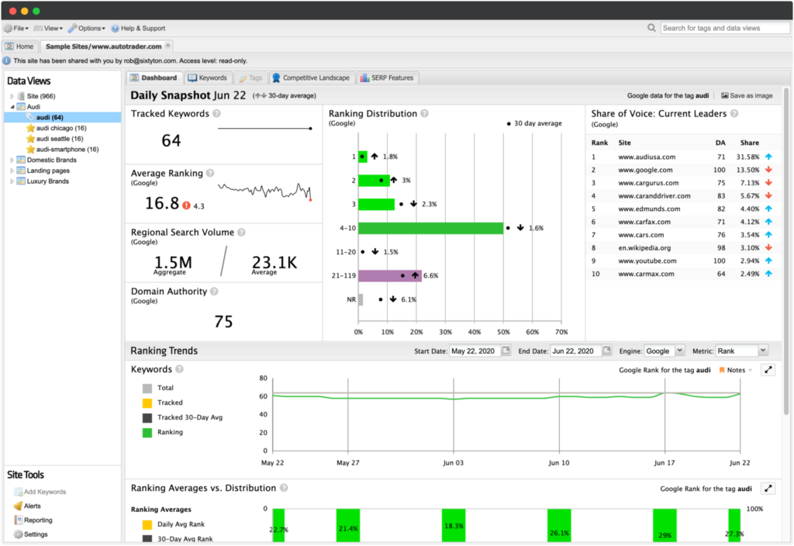Screen dimensions: 794x546
Task: Open the View menu
Action: pos(48,29)
